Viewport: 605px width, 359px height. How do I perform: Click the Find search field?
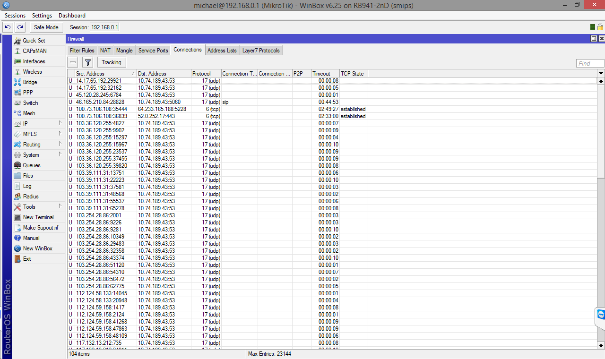point(590,63)
